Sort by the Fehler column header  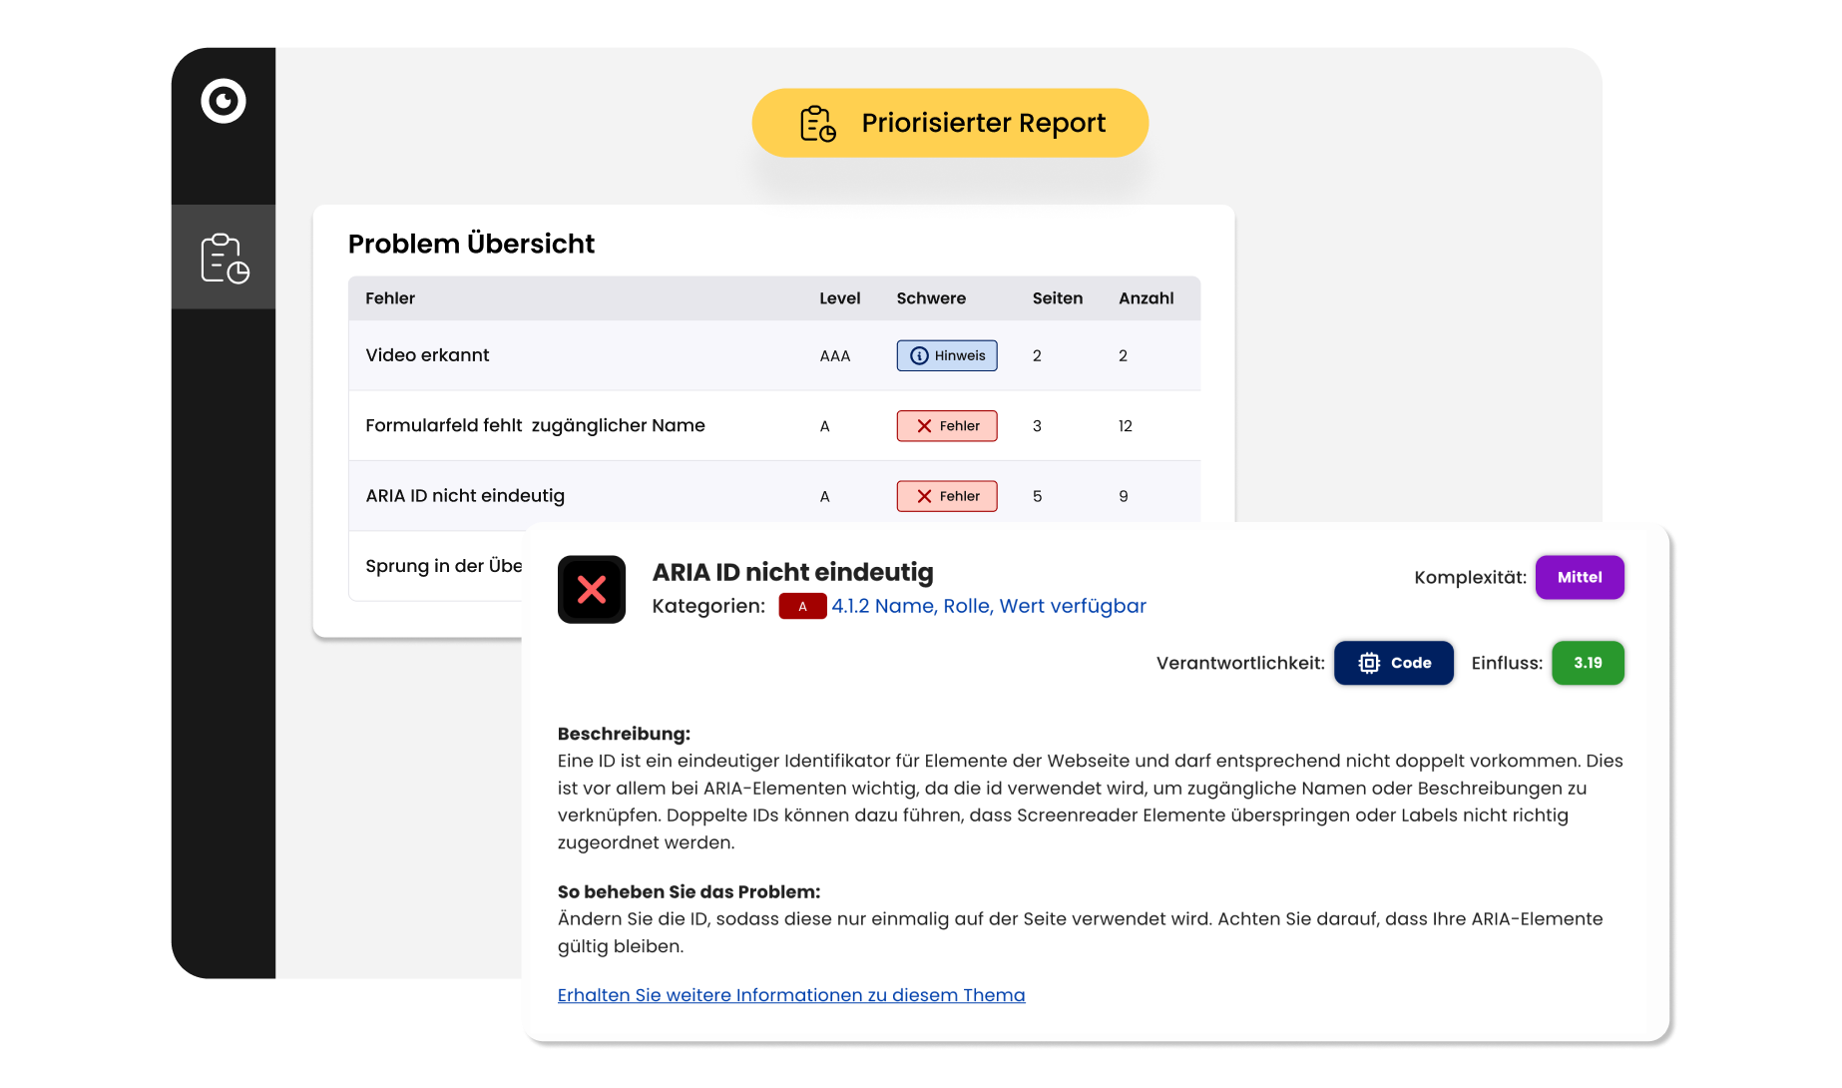tap(390, 298)
